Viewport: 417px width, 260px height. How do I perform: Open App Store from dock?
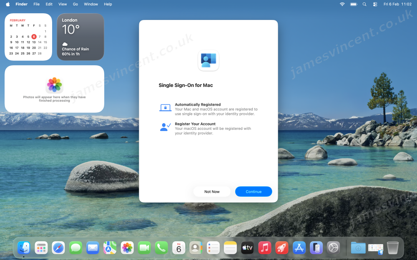pyautogui.click(x=299, y=248)
